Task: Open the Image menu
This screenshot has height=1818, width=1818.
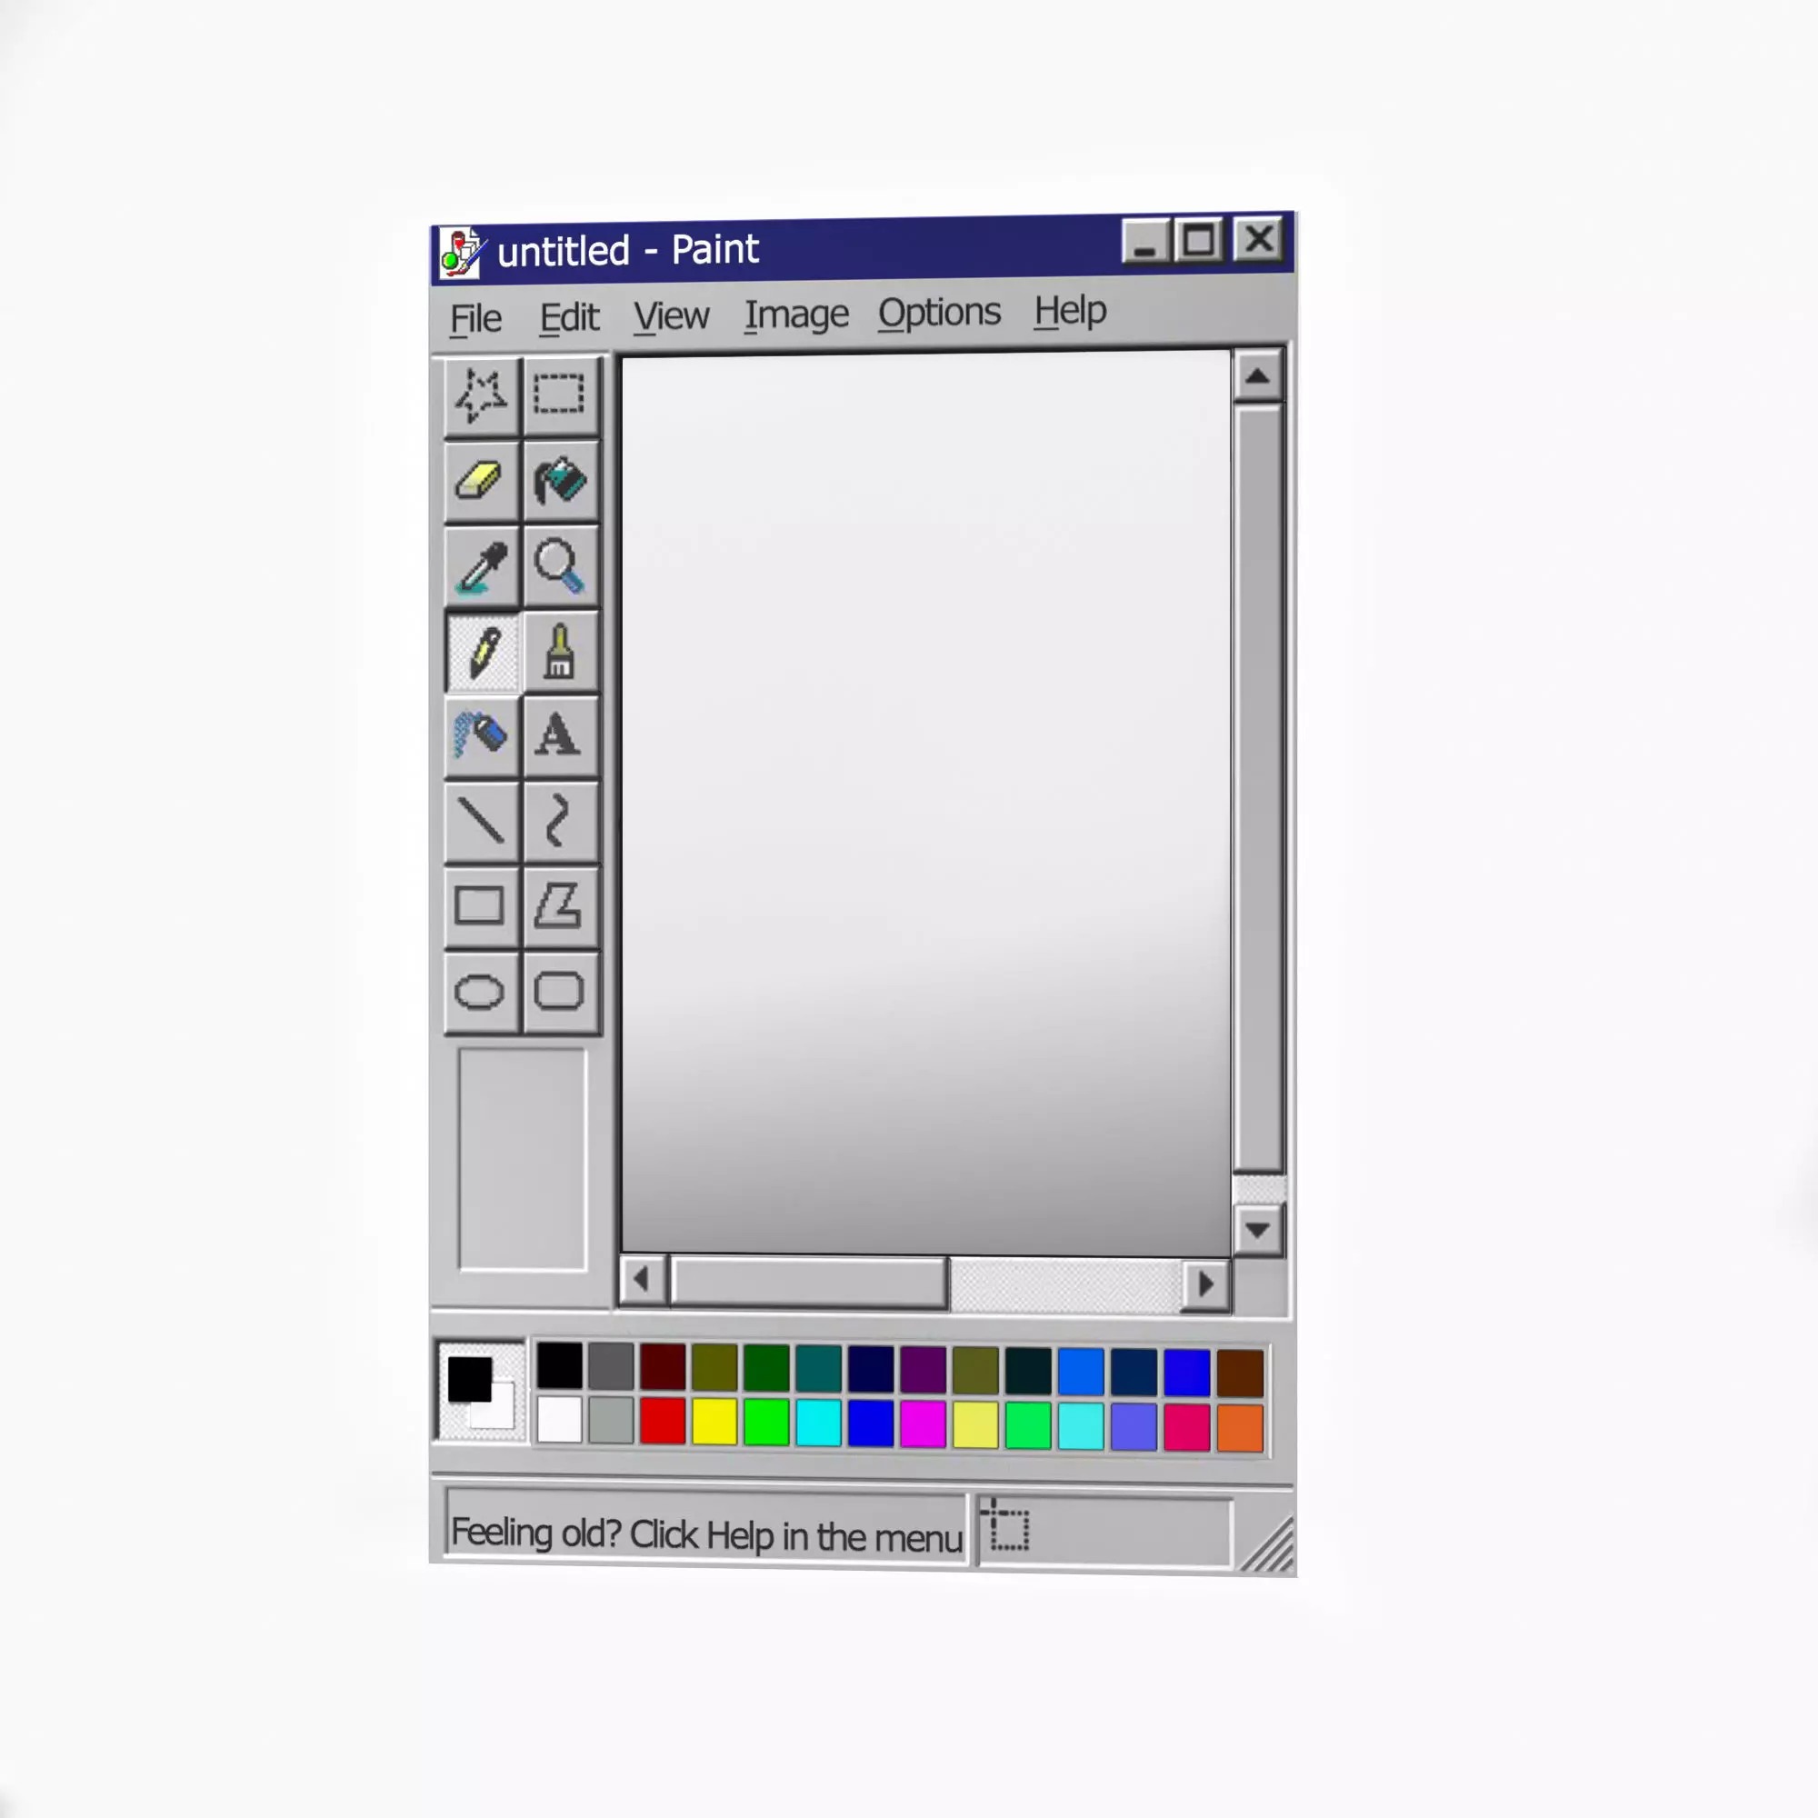Action: 796,315
